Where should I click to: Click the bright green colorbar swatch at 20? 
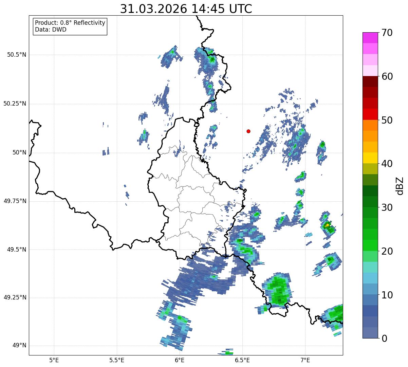(x=370, y=245)
